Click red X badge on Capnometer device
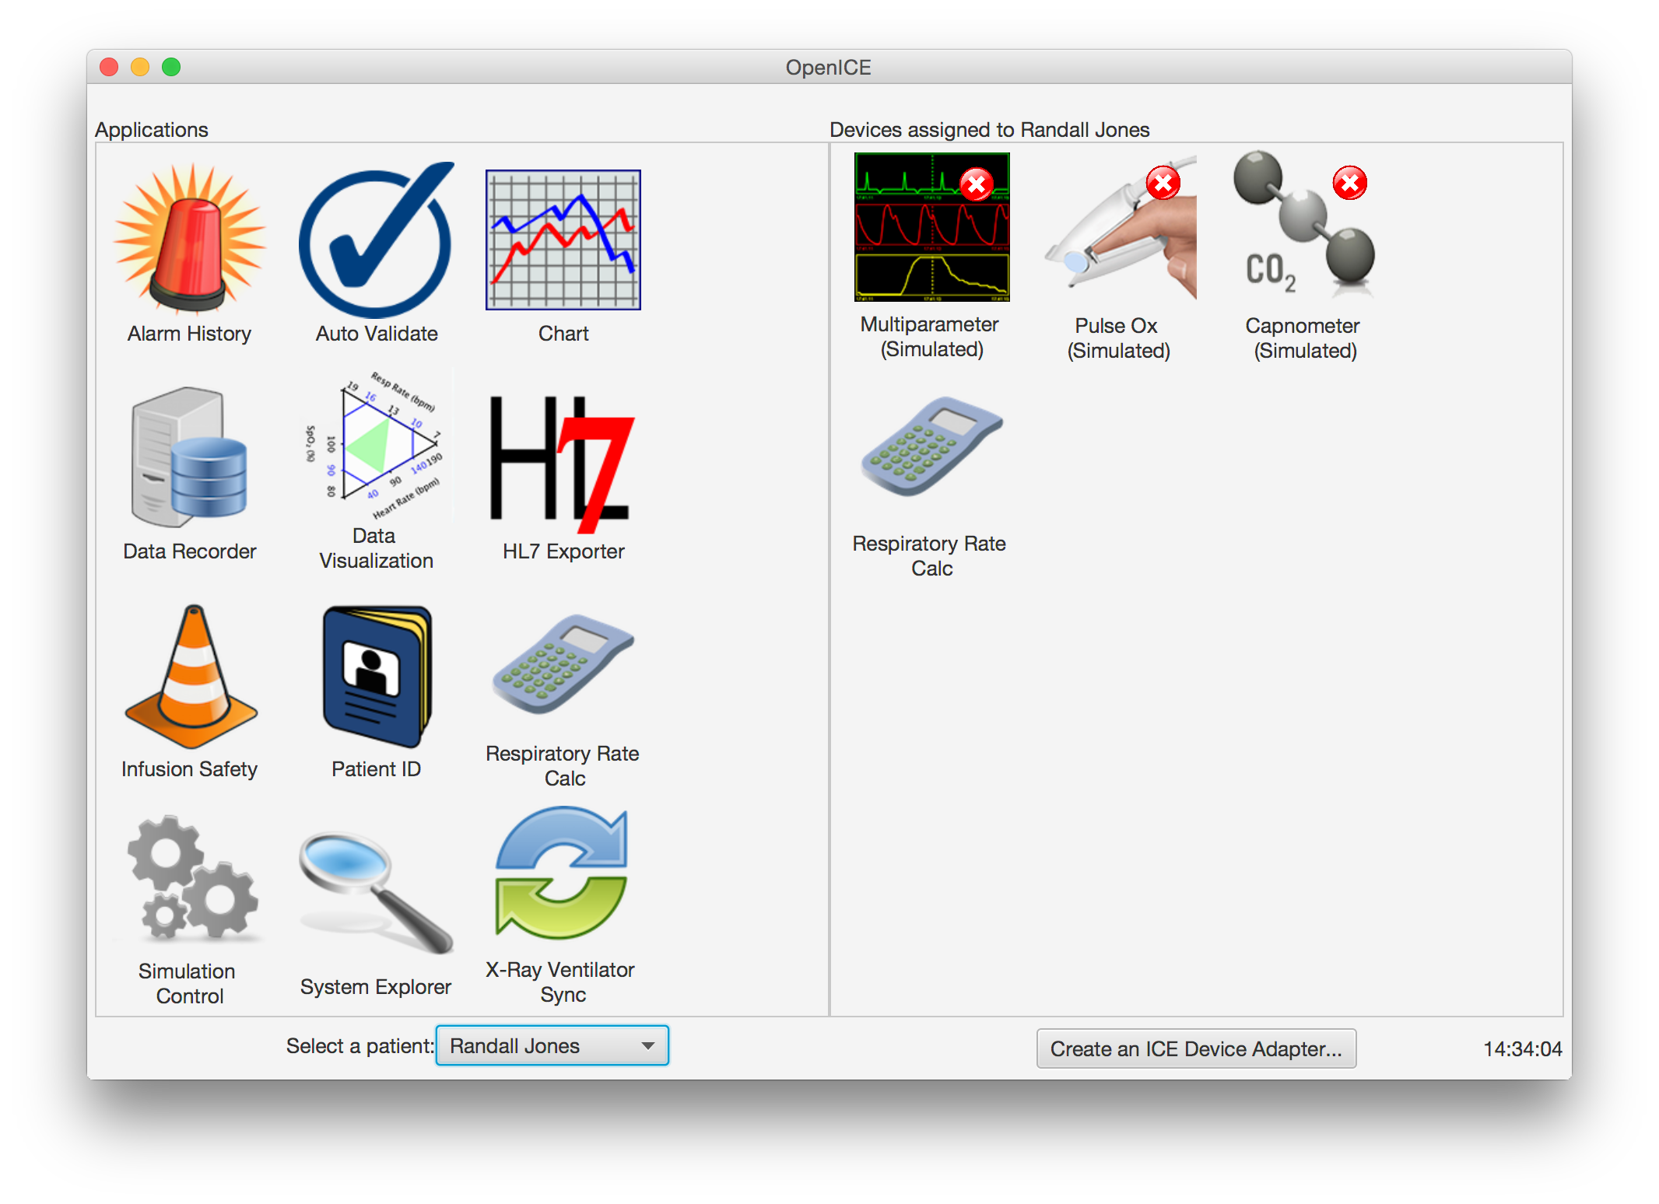 click(1349, 183)
